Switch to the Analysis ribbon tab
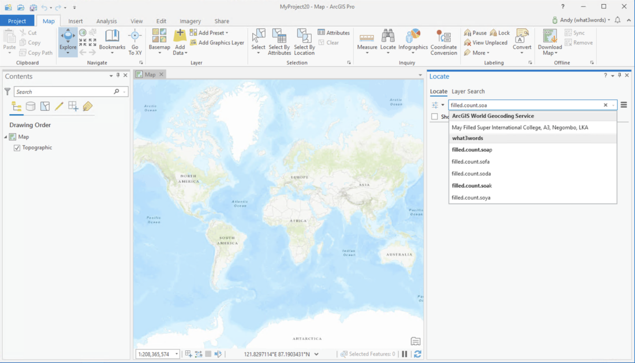 coord(107,21)
